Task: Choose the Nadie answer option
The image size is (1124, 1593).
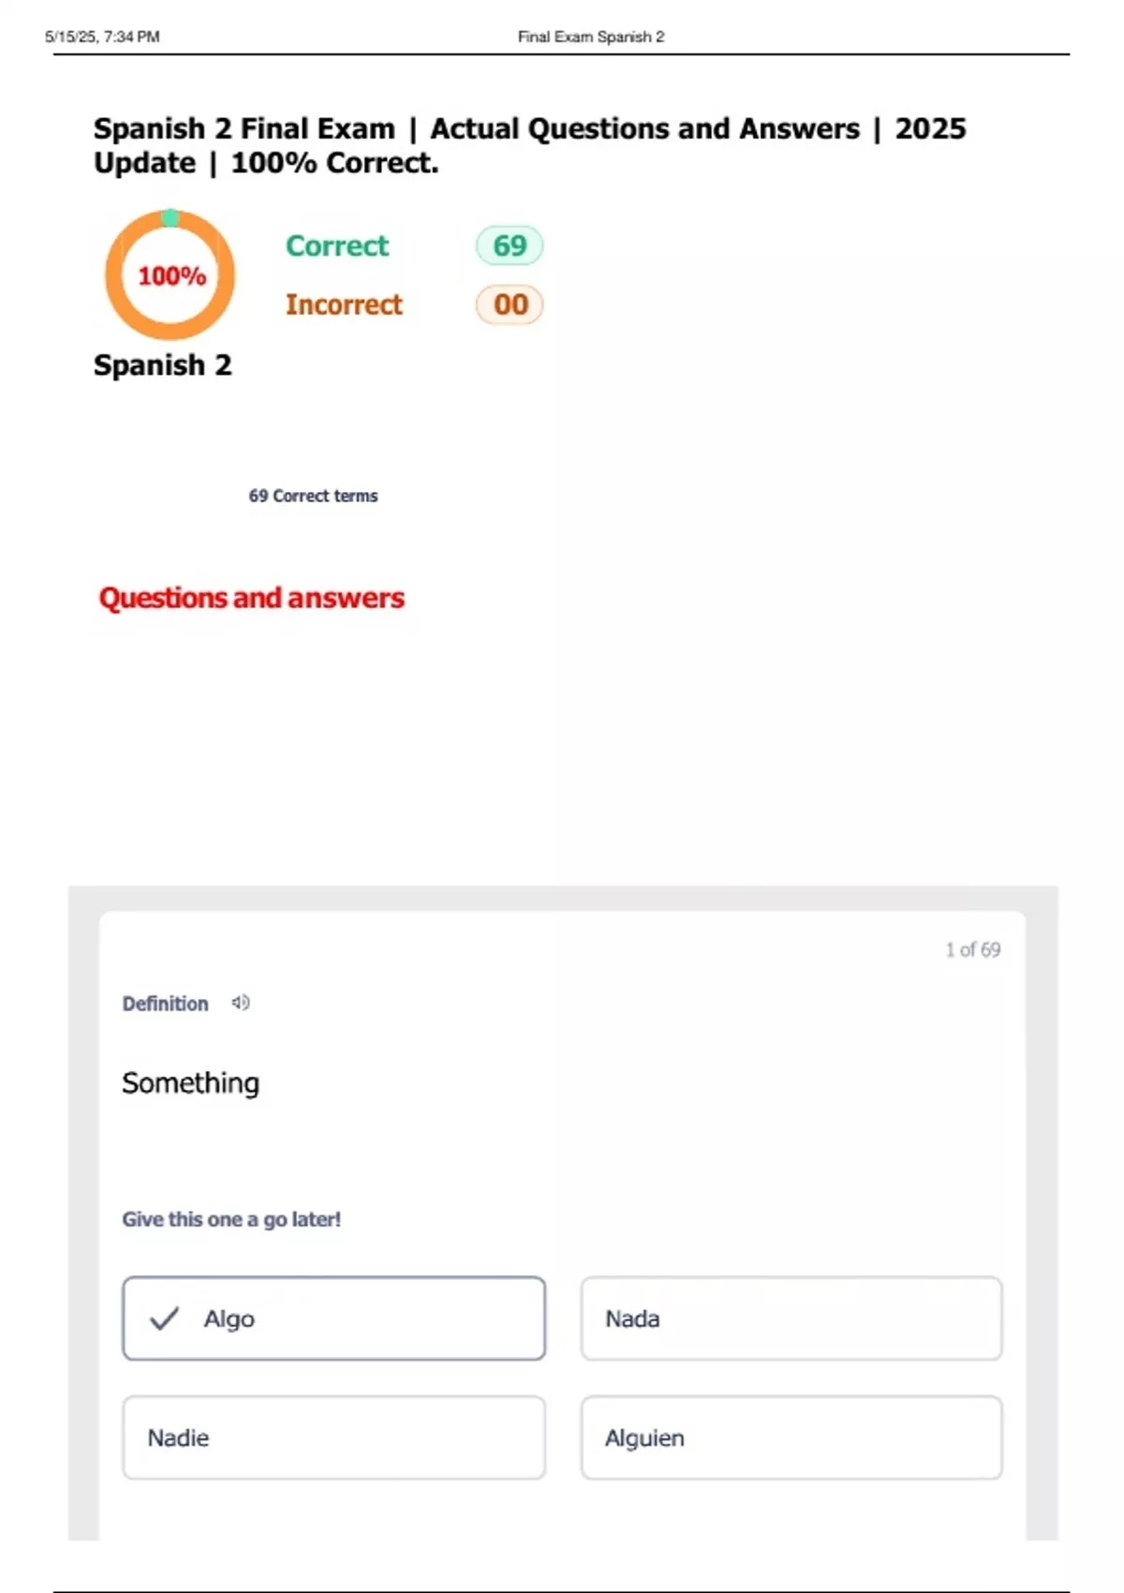Action: click(333, 1437)
